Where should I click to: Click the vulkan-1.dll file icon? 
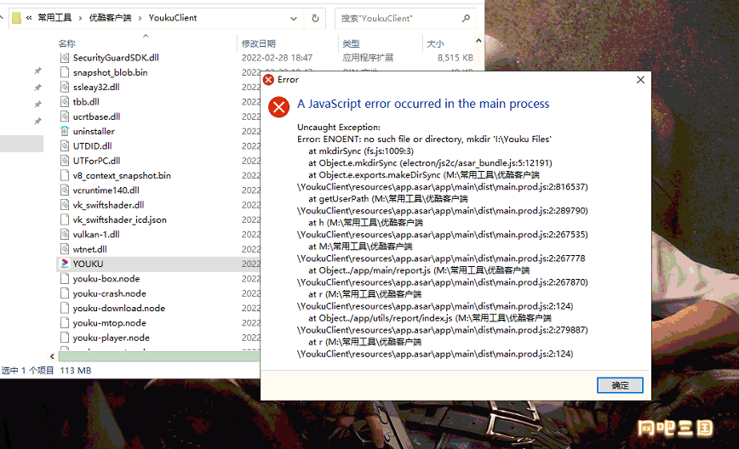pyautogui.click(x=65, y=235)
